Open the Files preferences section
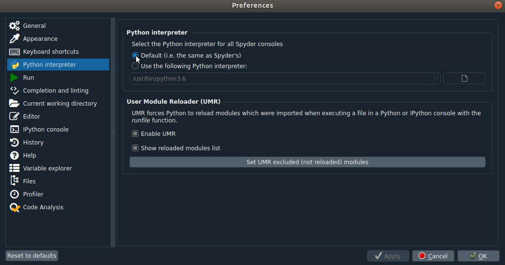 coord(58,181)
